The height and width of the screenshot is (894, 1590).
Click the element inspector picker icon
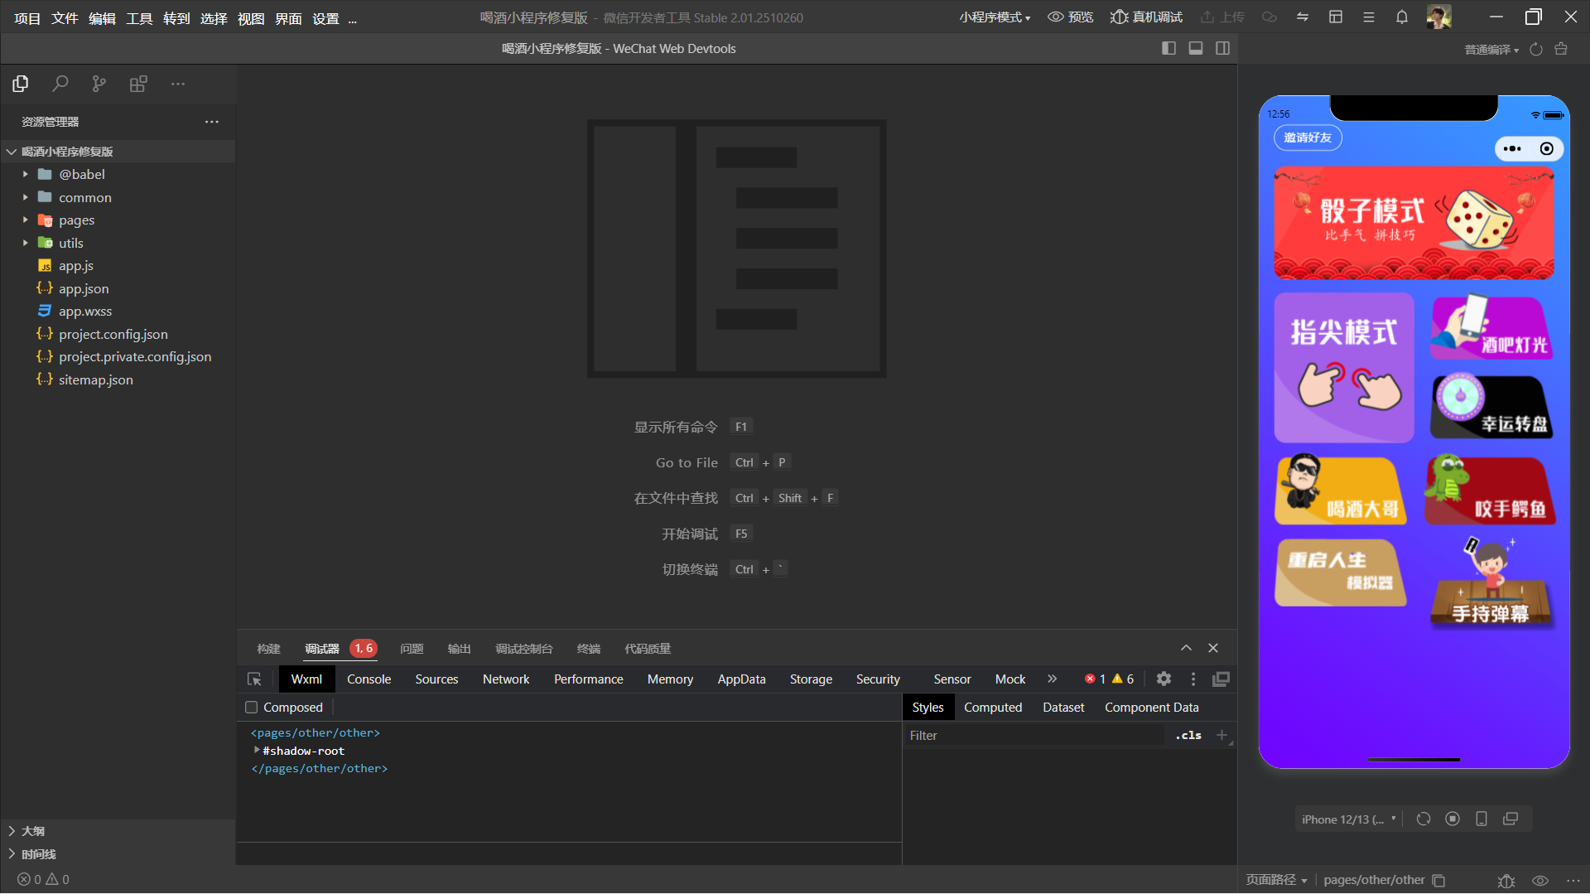[x=254, y=679]
